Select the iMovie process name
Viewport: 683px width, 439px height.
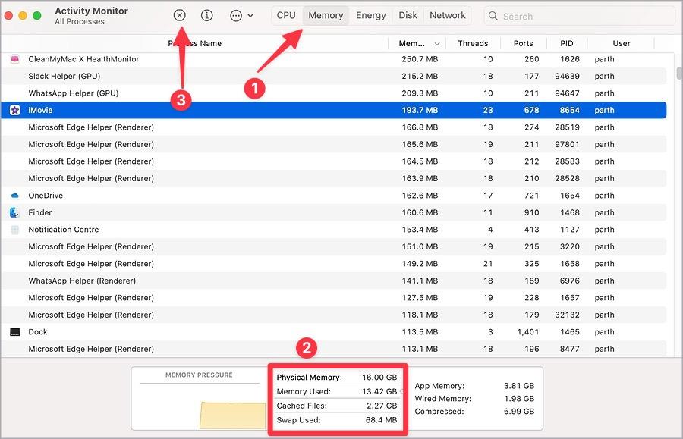coord(40,110)
